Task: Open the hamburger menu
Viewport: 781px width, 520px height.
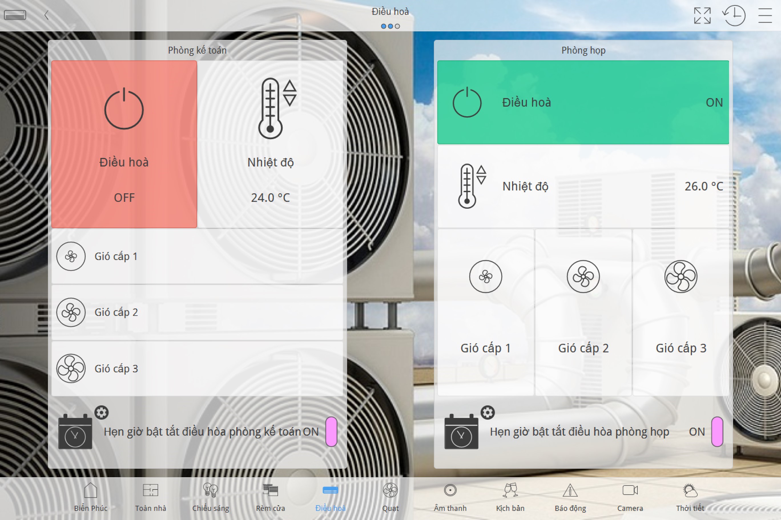Action: [765, 16]
